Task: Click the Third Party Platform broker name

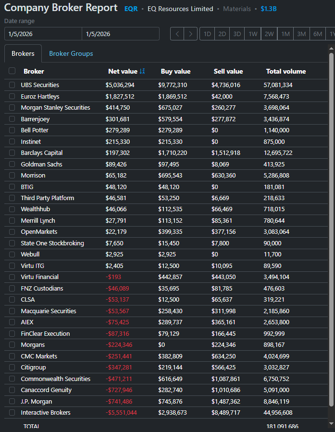Action: 48,198
